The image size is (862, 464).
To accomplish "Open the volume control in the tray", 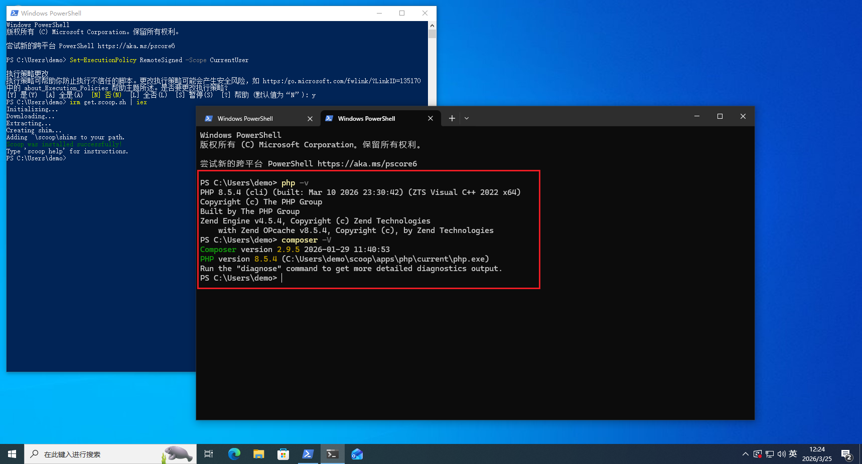I will click(781, 454).
